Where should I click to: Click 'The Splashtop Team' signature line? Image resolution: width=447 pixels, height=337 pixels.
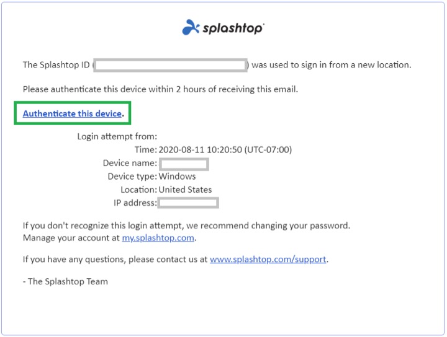pyautogui.click(x=65, y=281)
